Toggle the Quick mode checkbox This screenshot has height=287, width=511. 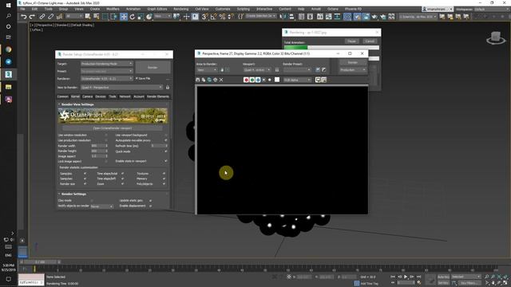[x=165, y=151]
